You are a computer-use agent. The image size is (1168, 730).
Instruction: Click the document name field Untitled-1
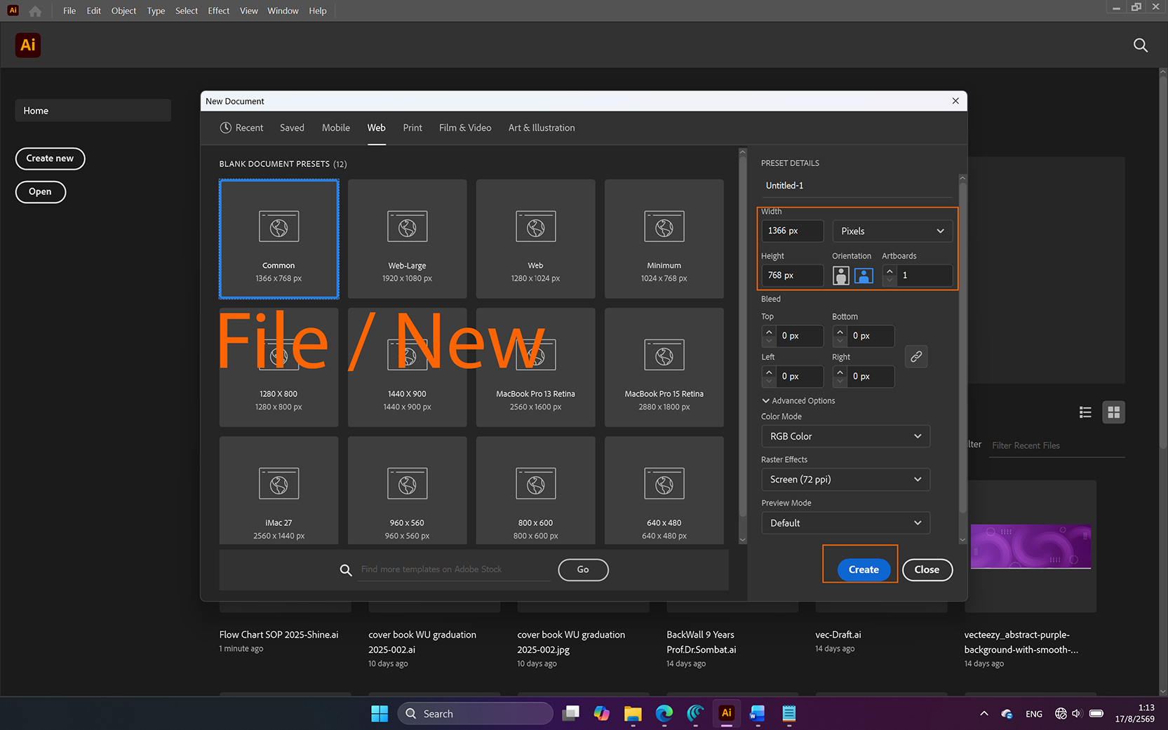(857, 186)
